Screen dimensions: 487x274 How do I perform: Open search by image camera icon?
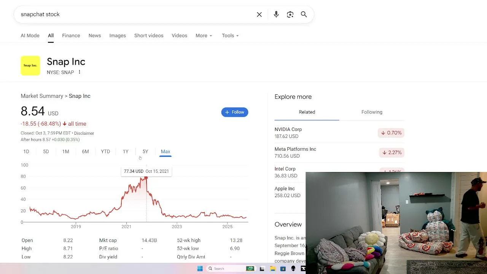tap(290, 14)
